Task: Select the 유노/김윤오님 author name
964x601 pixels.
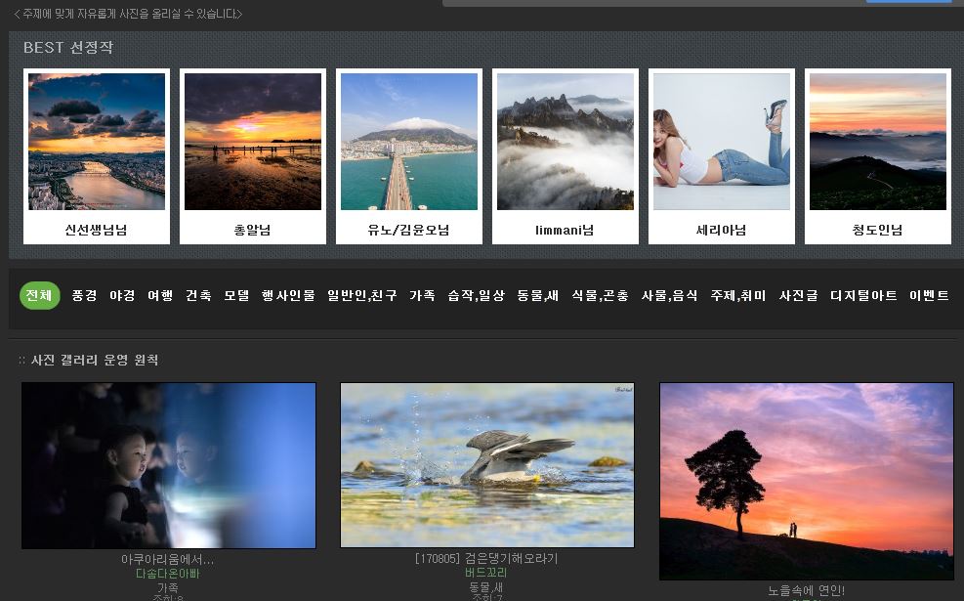Action: [409, 230]
